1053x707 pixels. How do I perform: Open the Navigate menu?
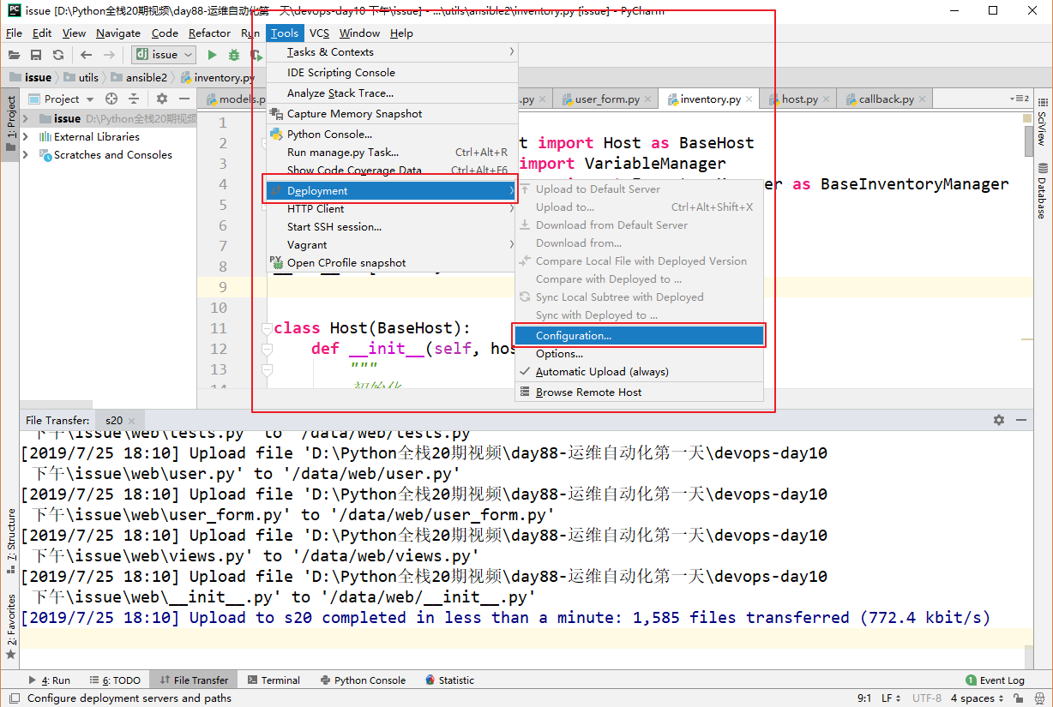click(x=118, y=33)
